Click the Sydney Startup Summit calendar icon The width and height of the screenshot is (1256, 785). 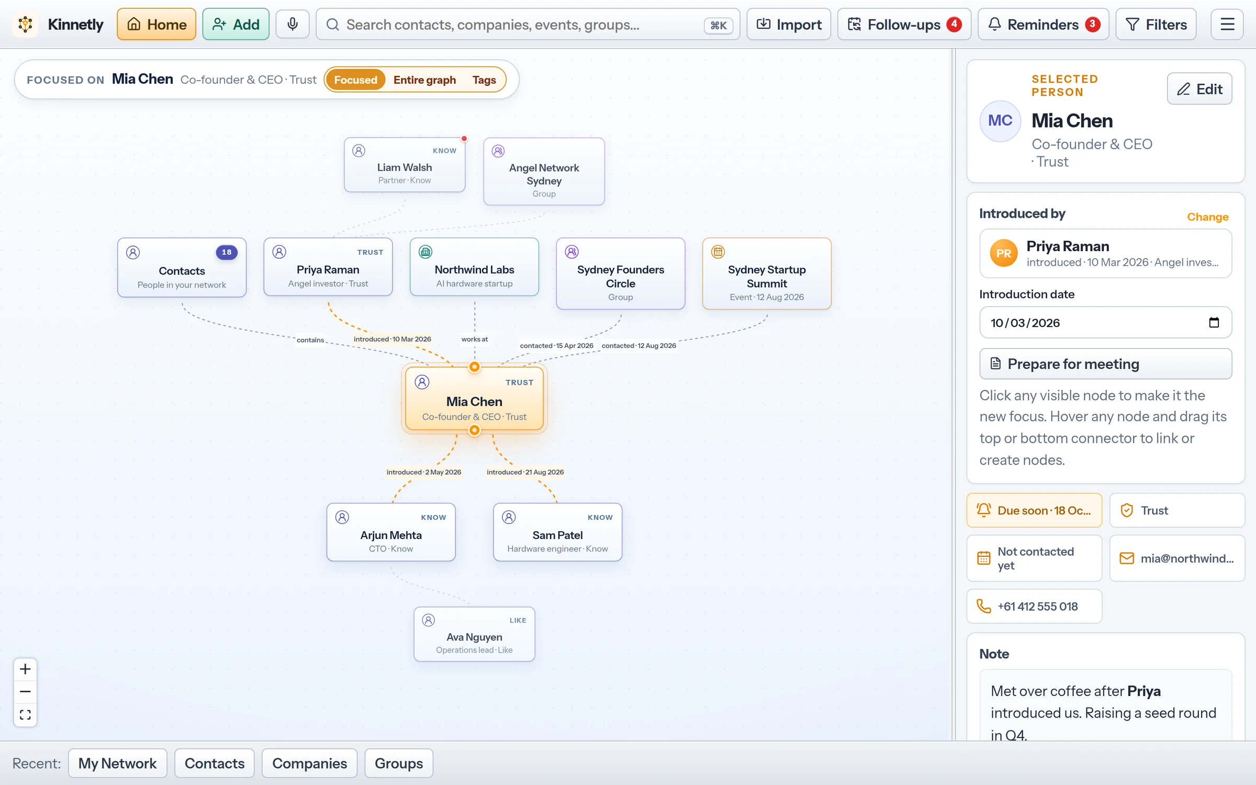click(x=718, y=252)
